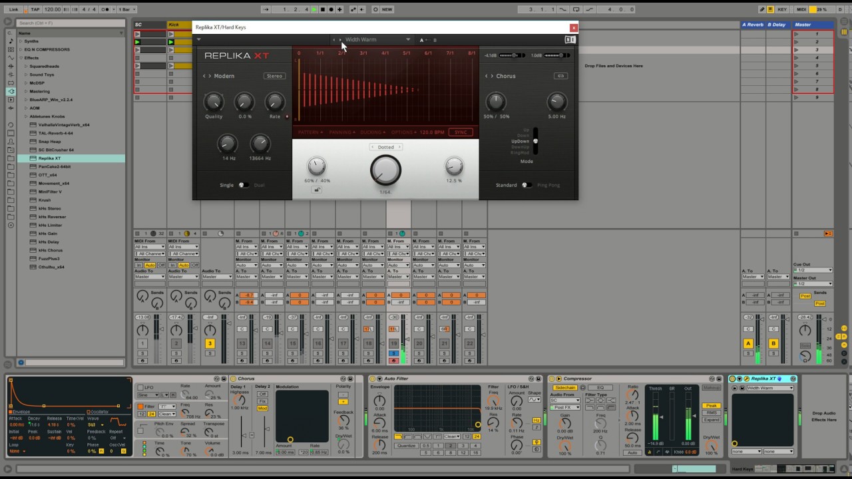852x479 pixels.
Task: Click the Dotted time mode selector
Action: coord(385,147)
